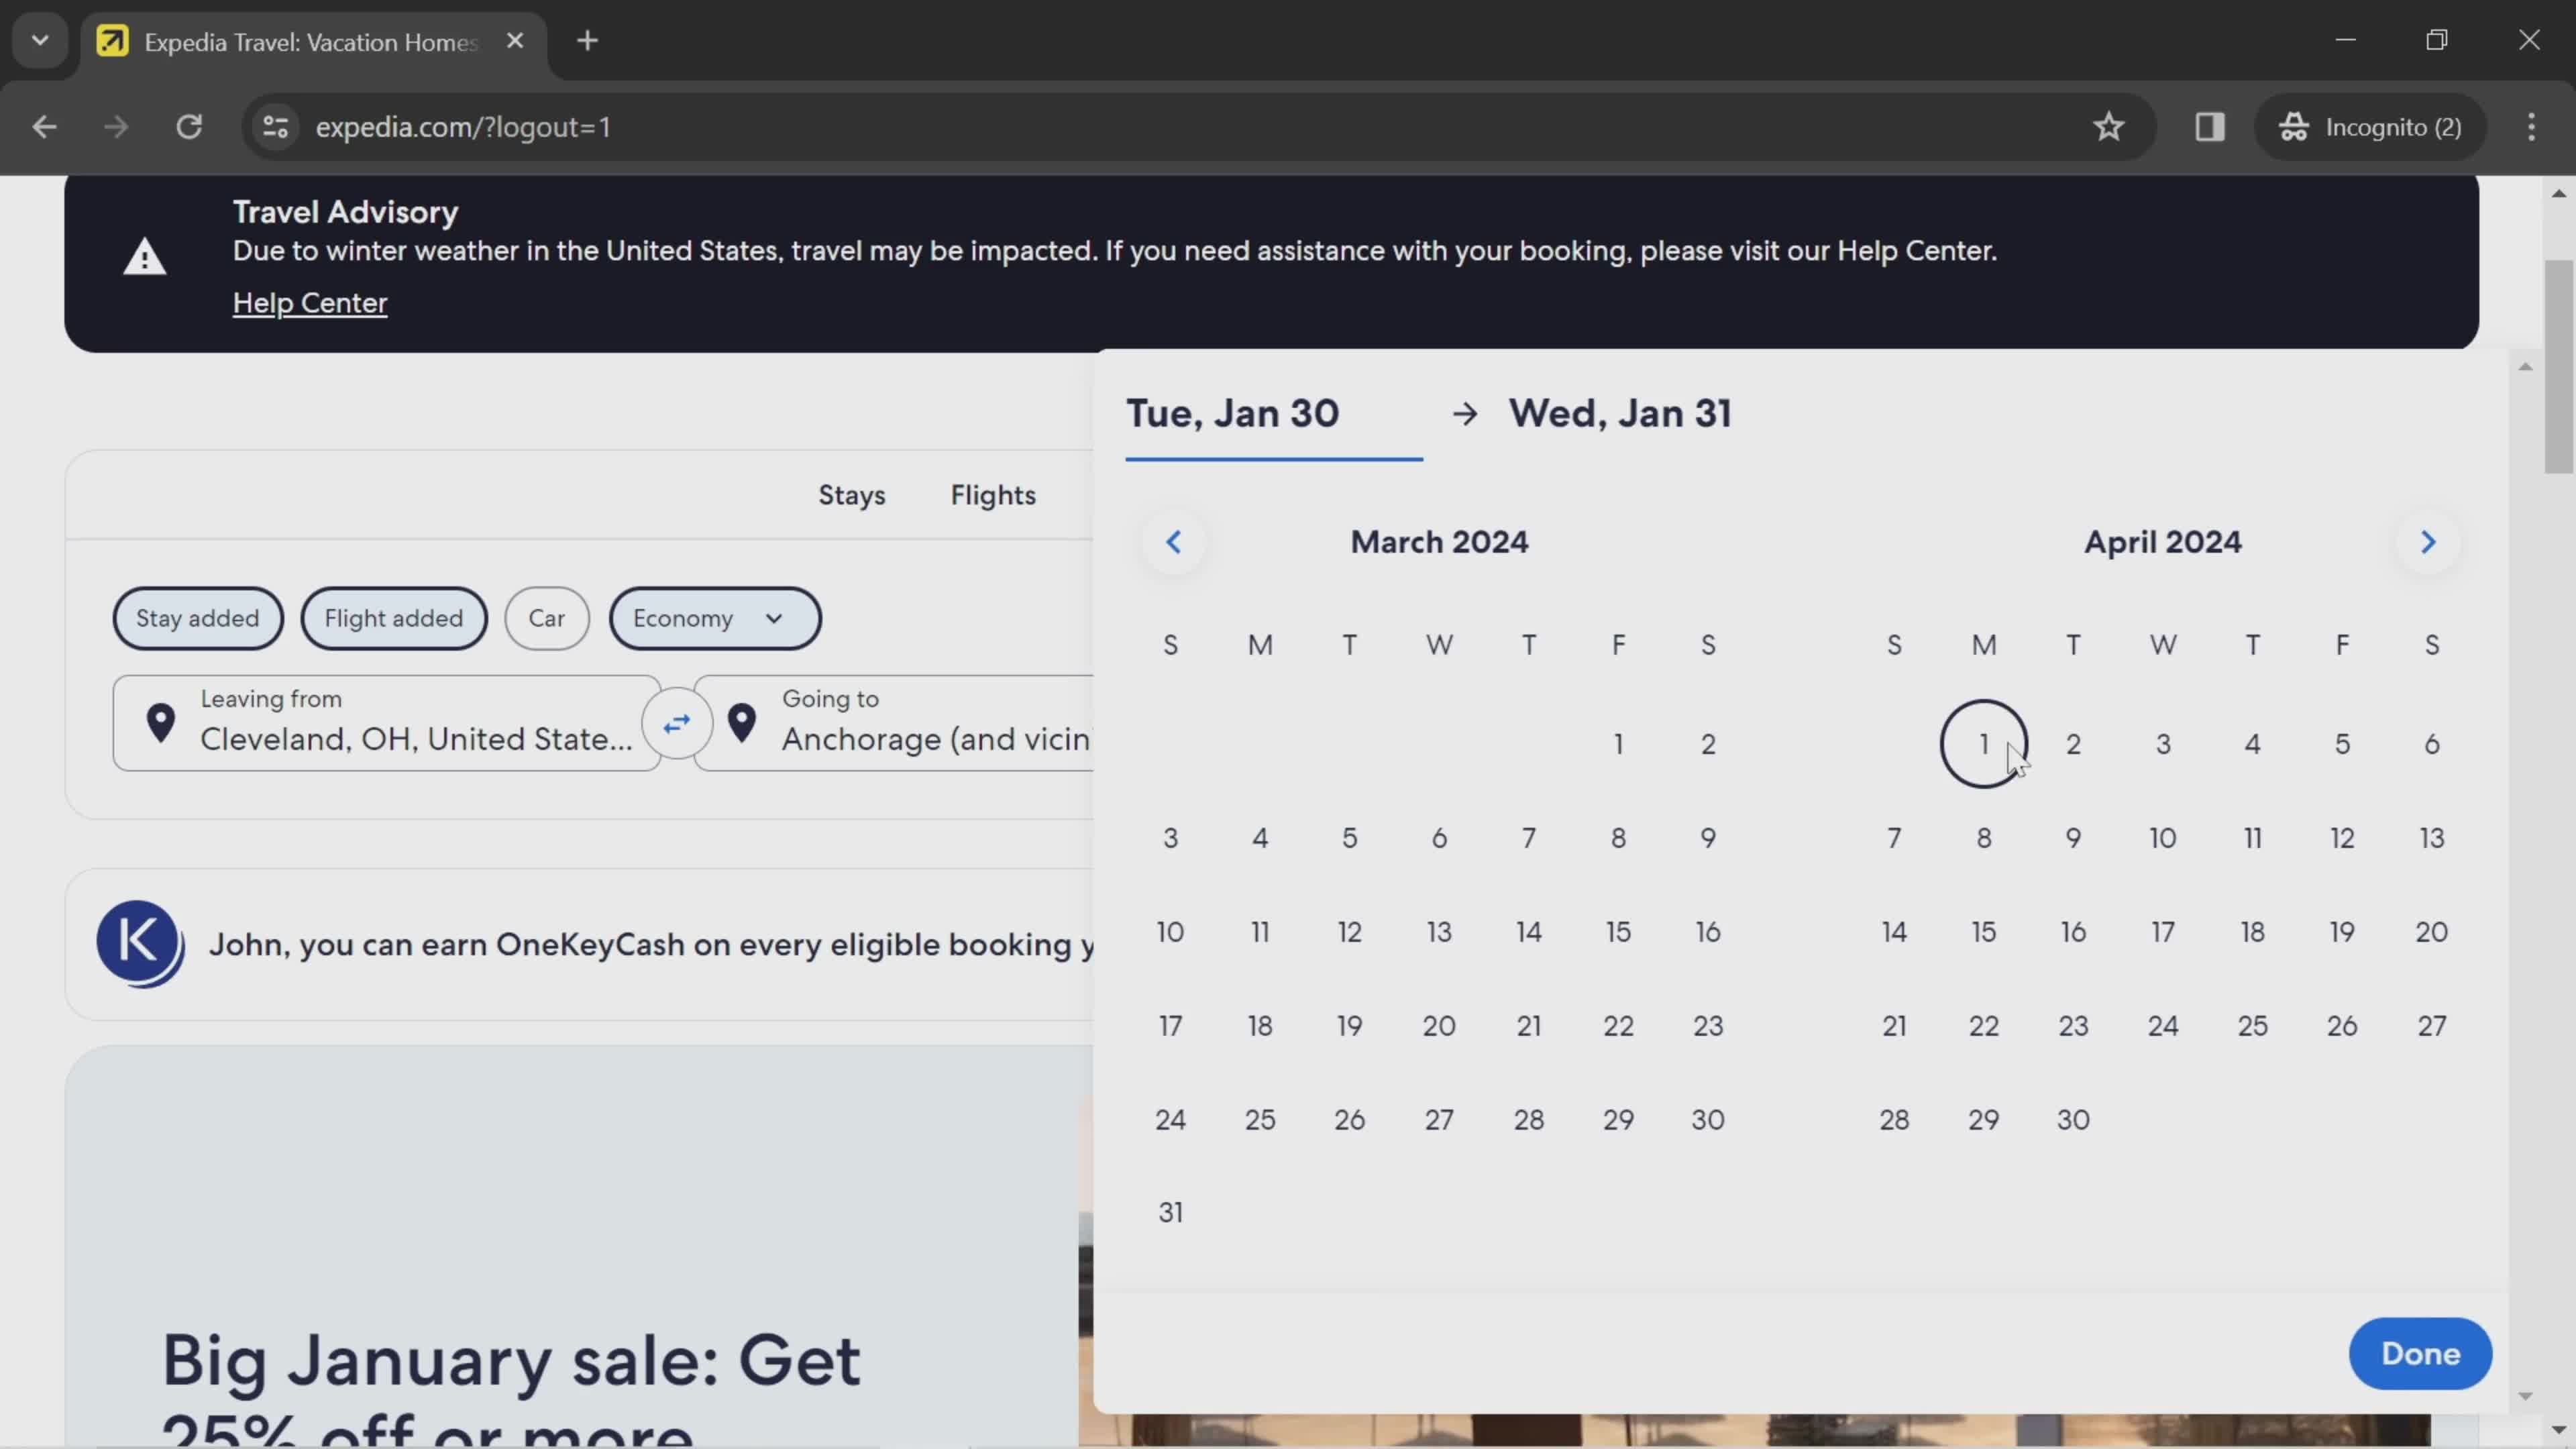Click the Travel Advisory warning icon

point(145,257)
